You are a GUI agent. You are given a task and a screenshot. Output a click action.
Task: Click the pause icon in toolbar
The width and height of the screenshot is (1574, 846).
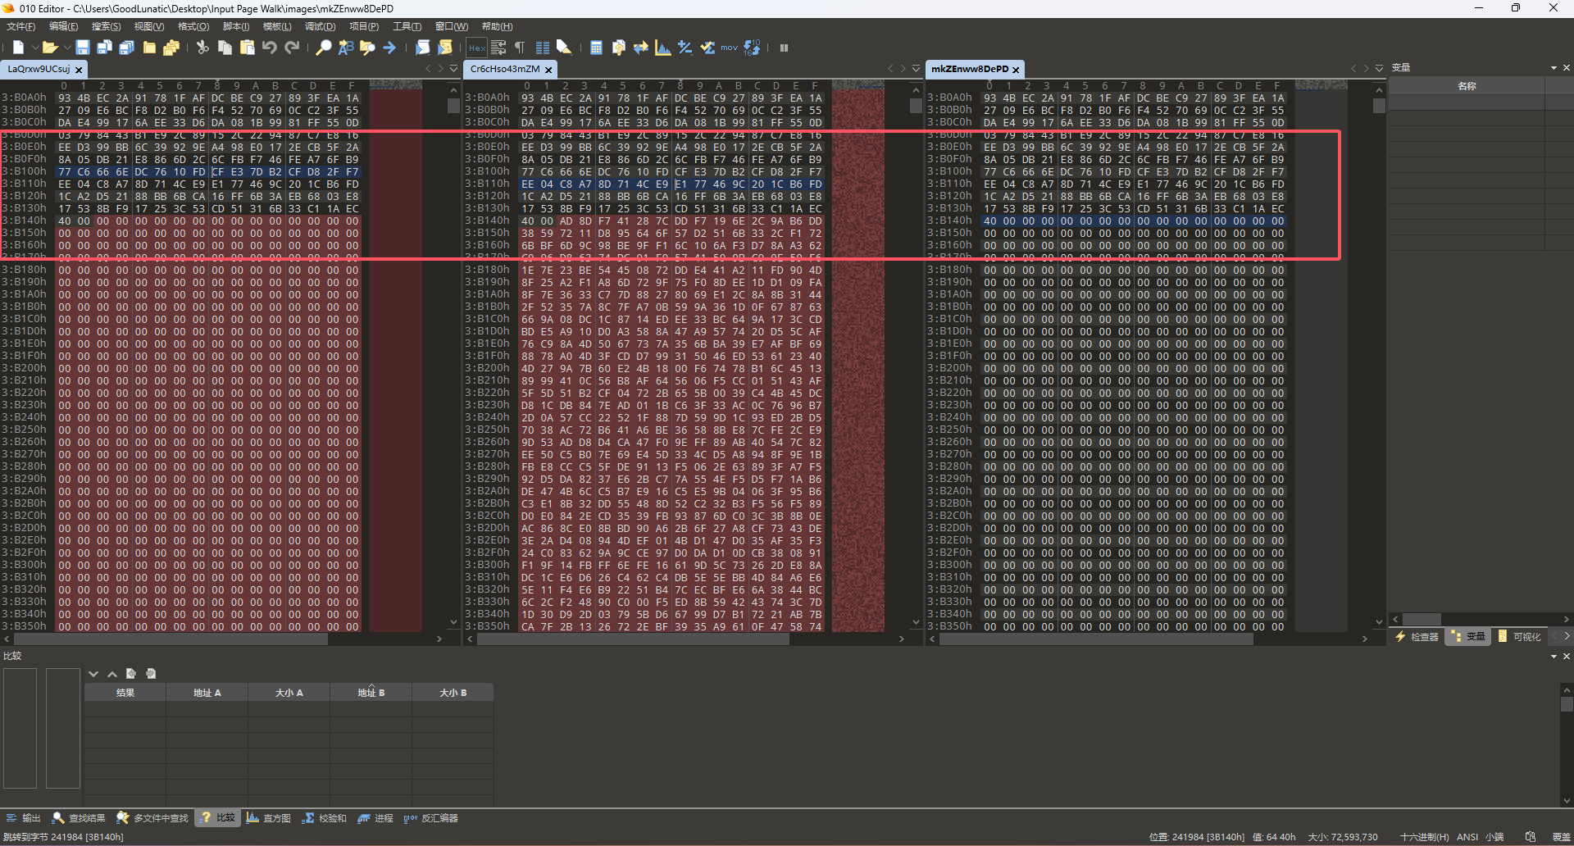tap(784, 48)
